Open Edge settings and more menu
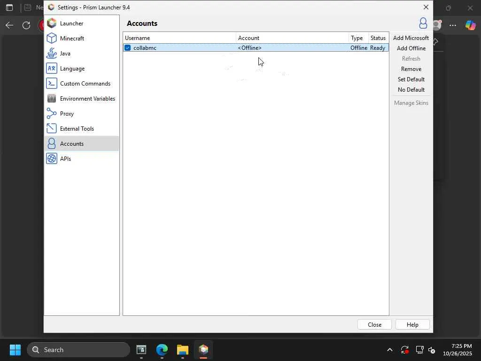Screen dimensions: 481x361 pyautogui.click(x=453, y=25)
